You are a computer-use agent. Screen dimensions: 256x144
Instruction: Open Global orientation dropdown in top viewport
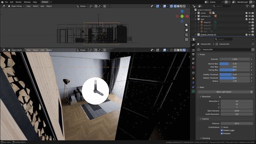pos(82,6)
